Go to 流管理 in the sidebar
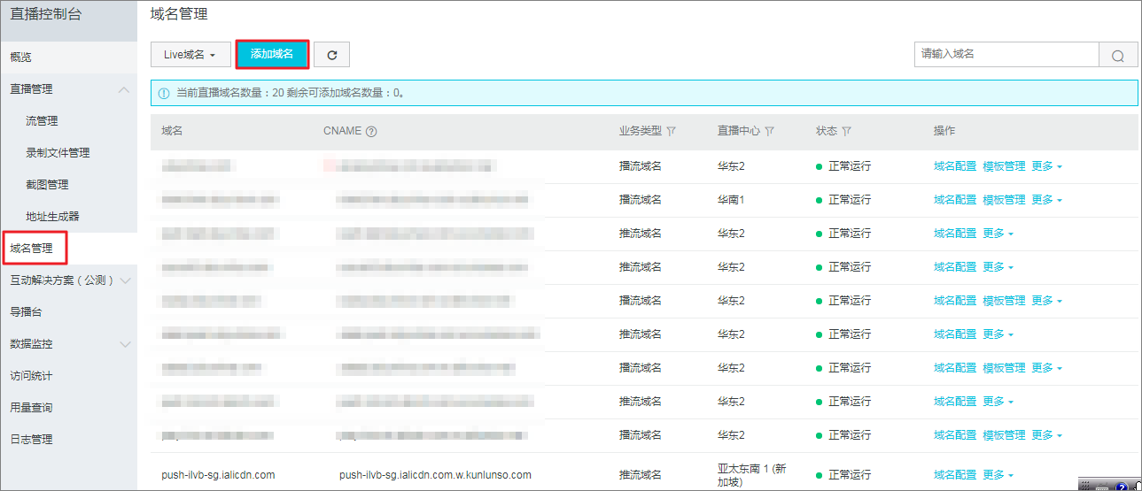The height and width of the screenshot is (491, 1142). coord(42,121)
